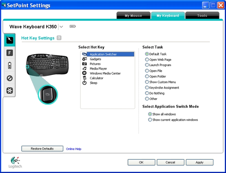Screen dimensions: 226x173
Task: Minimize the SetPoint Settings window
Action: 205,5
